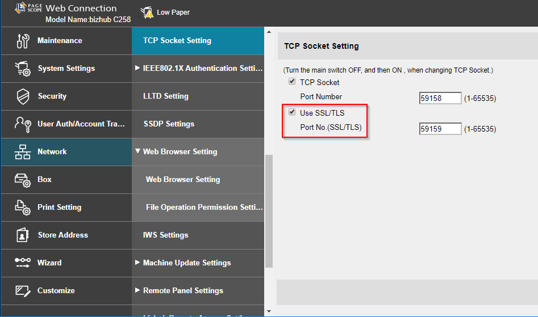Open File Operation Permission Settings
538x317 pixels.
(x=203, y=208)
